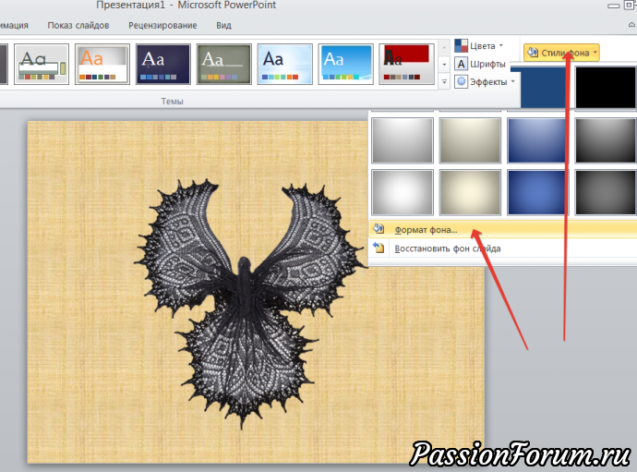Choose the theme with the green accent bar
This screenshot has height=472, width=637.
click(42, 64)
